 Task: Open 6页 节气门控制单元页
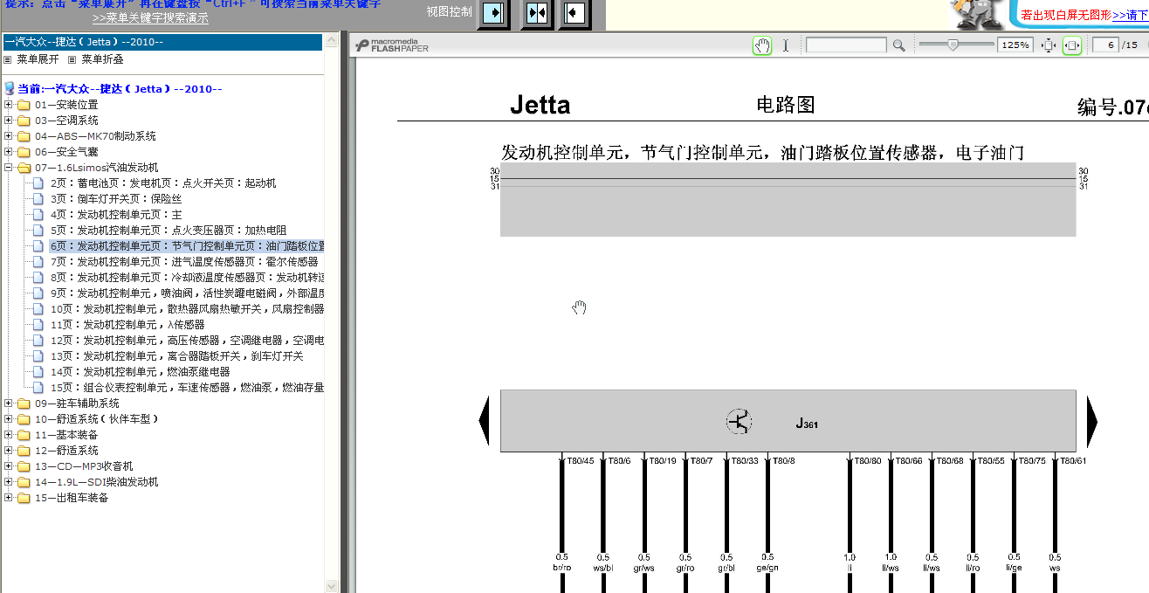tap(187, 246)
